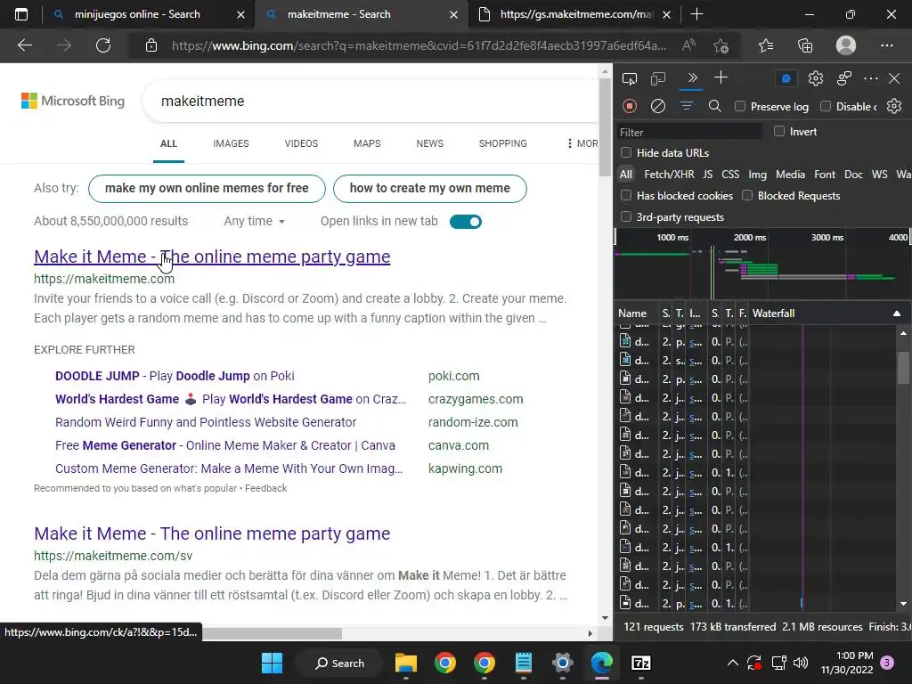The width and height of the screenshot is (912, 684).
Task: Sort by the Waterfall column arrow
Action: (x=896, y=313)
